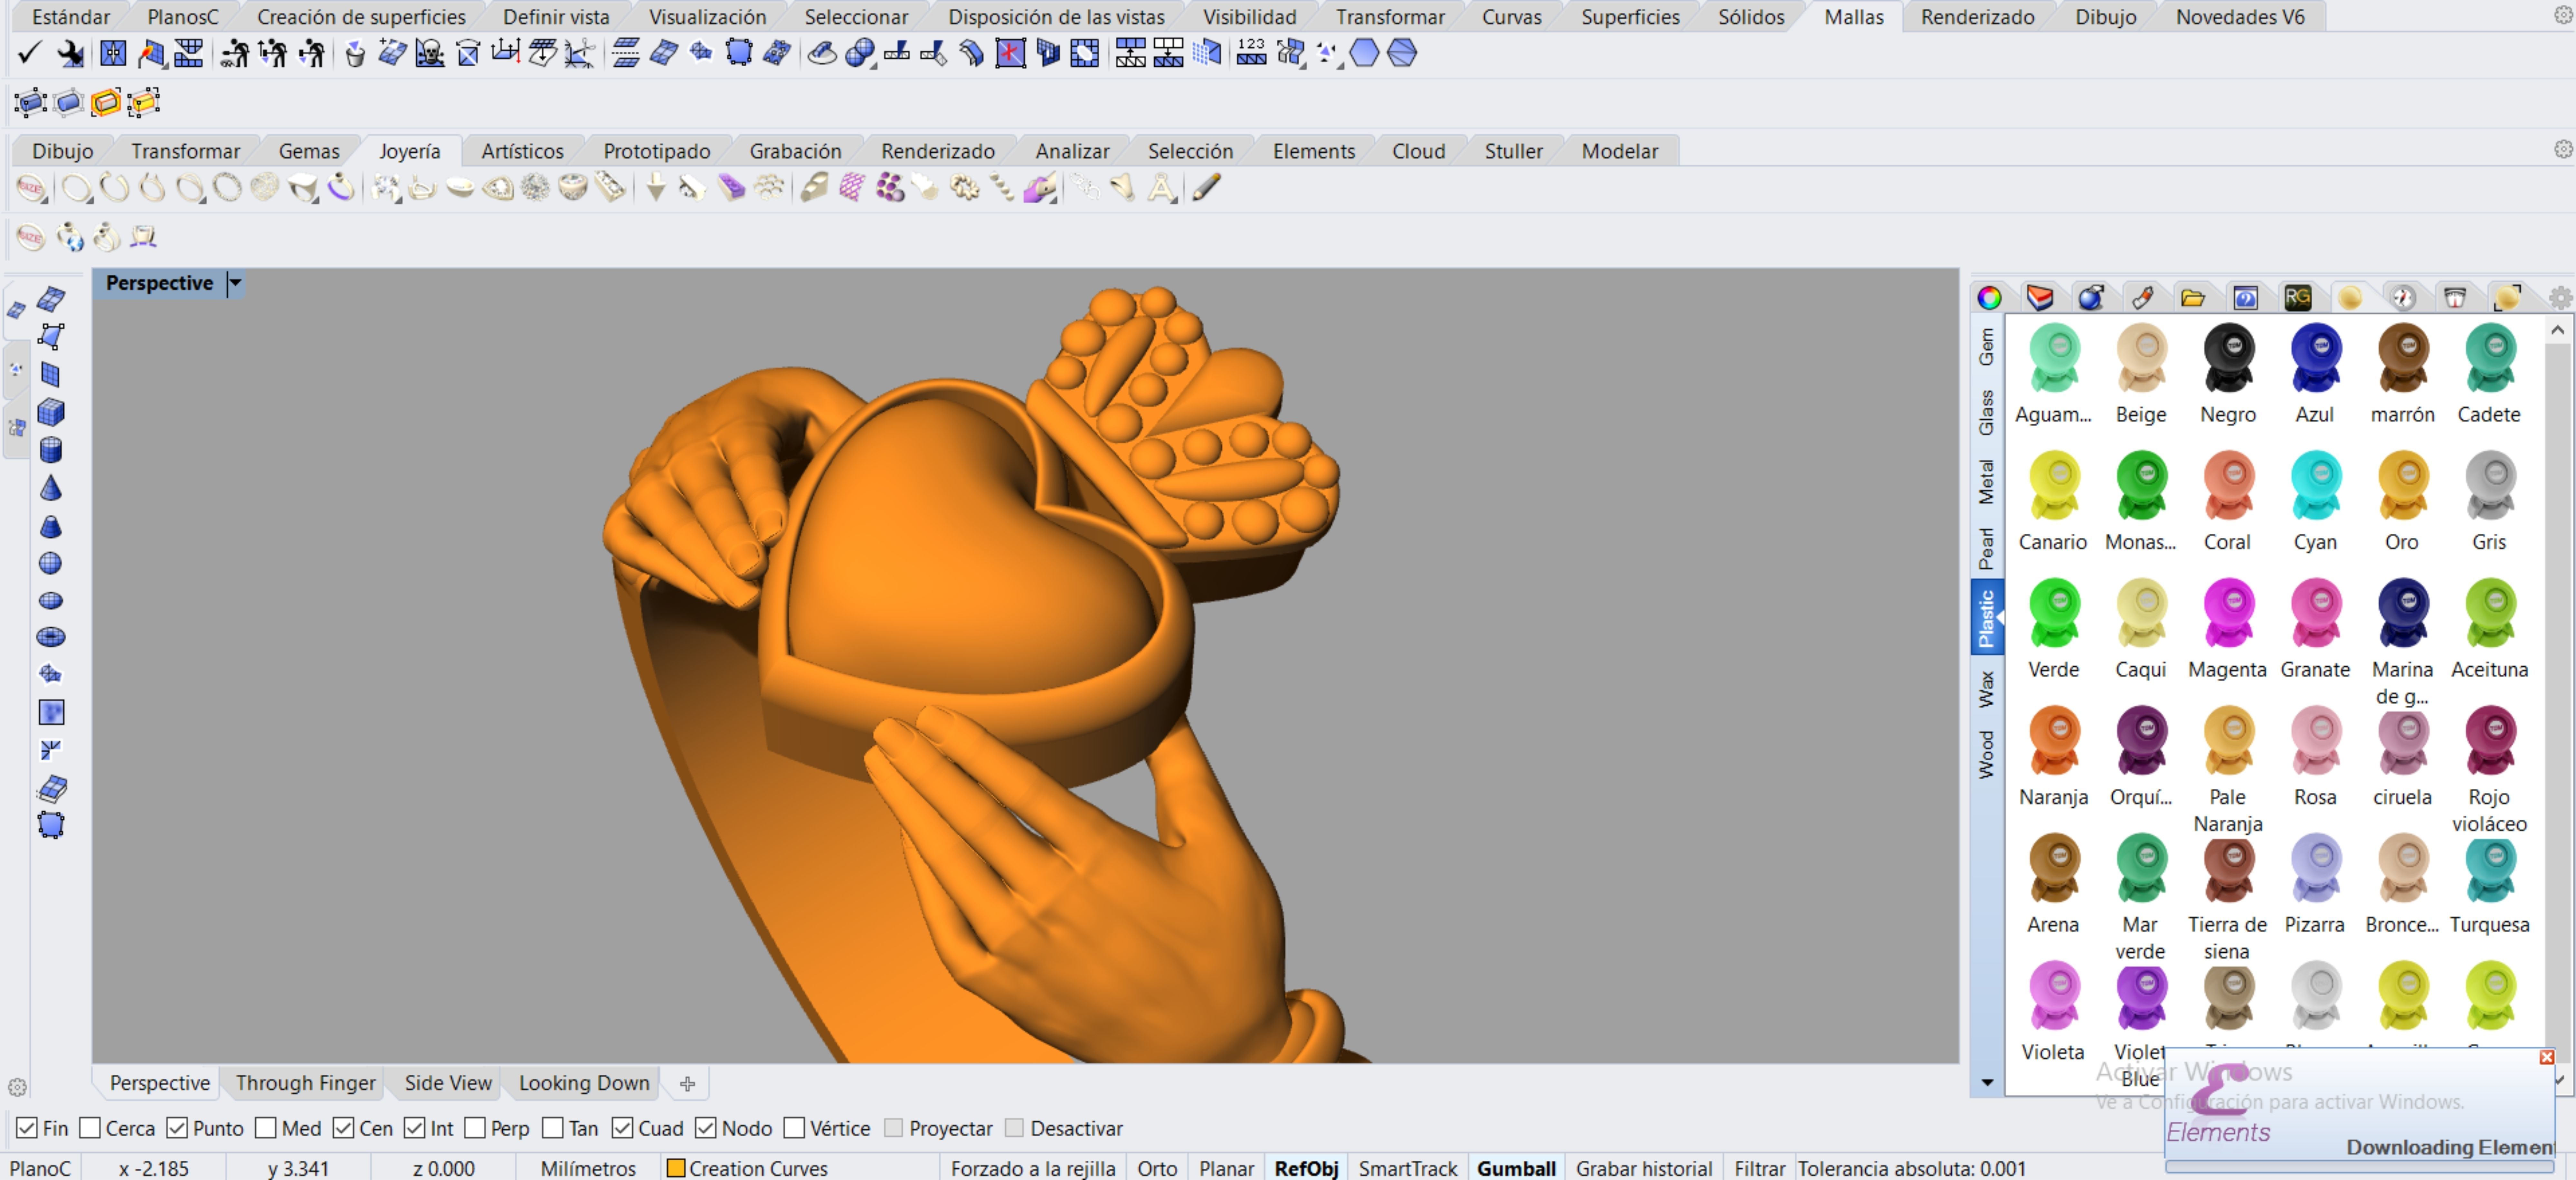Click Grabar historial in status bar
This screenshot has width=2576, height=1180.
tap(1644, 1168)
